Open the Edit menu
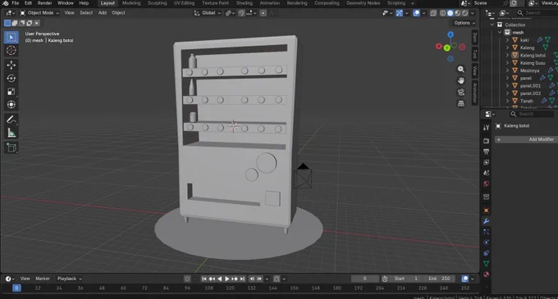The image size is (558, 299). [28, 2]
